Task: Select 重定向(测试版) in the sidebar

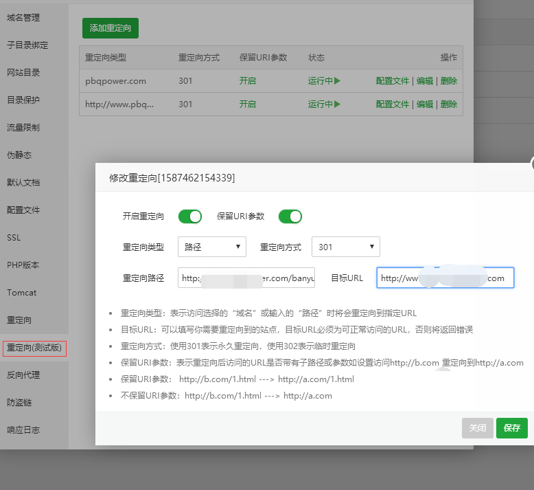Action: click(x=34, y=348)
